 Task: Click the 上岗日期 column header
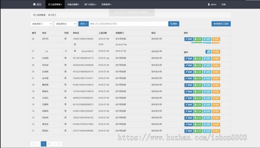[x=103, y=33]
